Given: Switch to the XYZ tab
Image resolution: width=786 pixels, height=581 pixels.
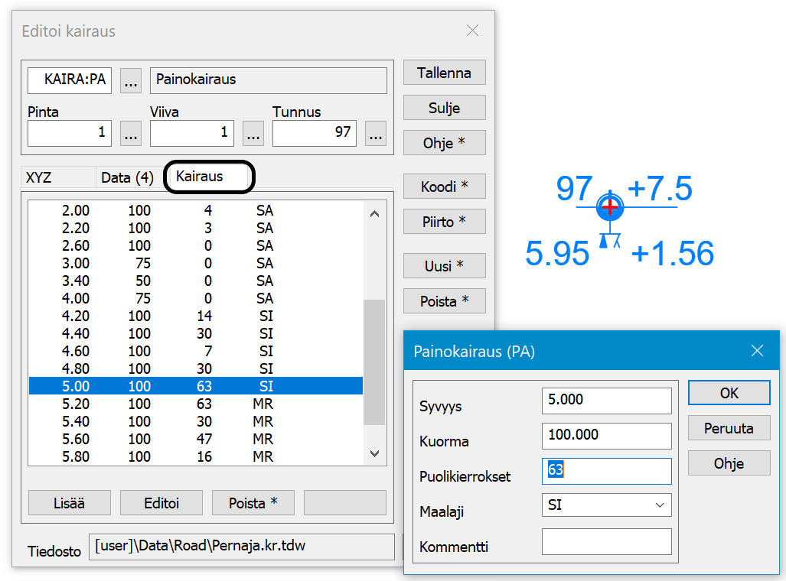Looking at the screenshot, I should click(x=40, y=178).
